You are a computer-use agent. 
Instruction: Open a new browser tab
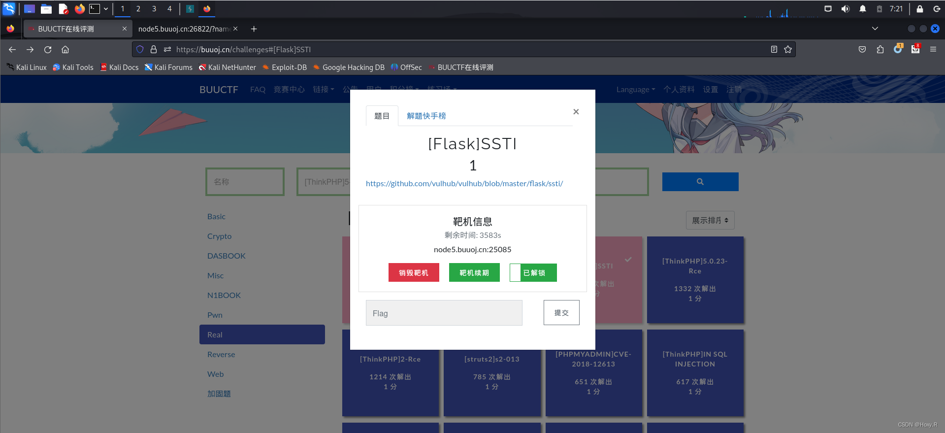point(254,29)
